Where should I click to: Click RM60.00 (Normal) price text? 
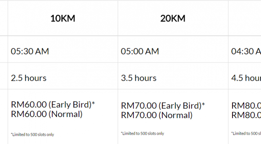[46, 114]
